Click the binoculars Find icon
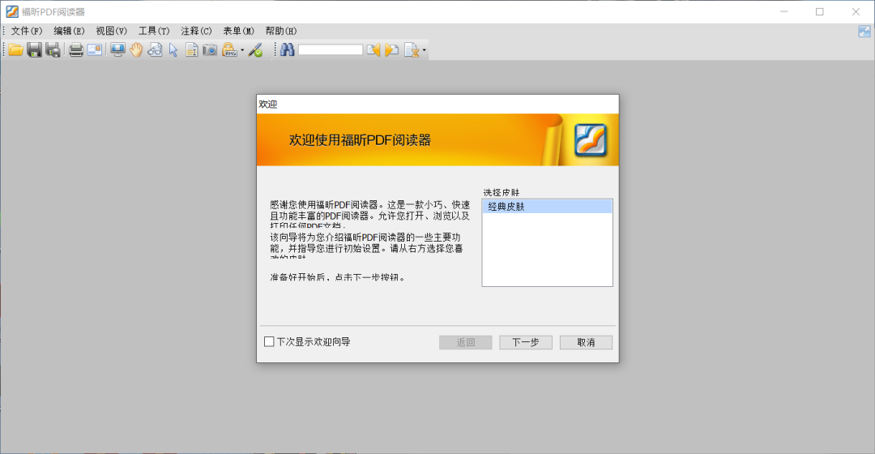875x454 pixels. tap(288, 49)
